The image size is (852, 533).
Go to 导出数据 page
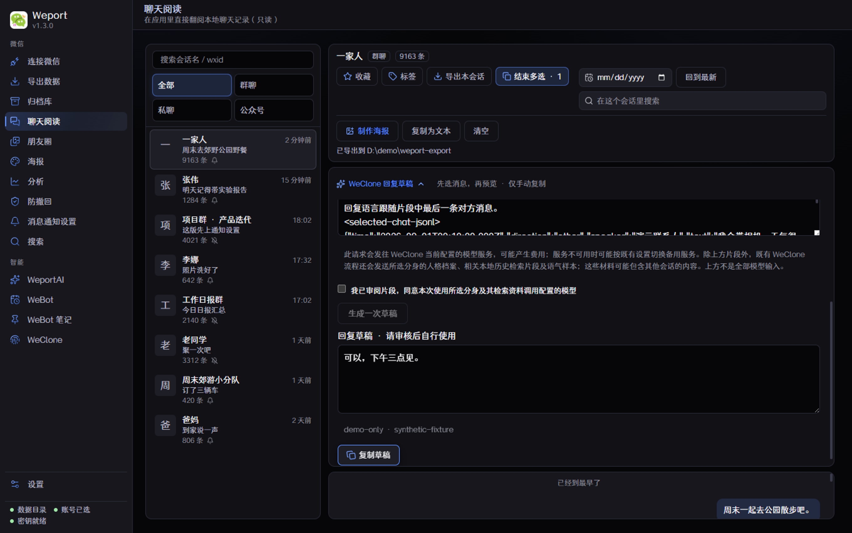pos(66,81)
